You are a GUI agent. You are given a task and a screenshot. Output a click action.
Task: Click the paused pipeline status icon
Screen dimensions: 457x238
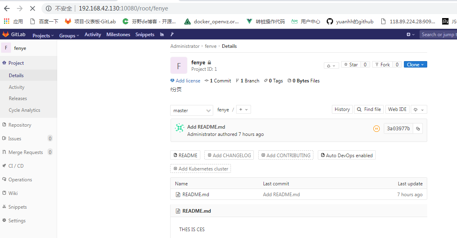click(x=377, y=129)
